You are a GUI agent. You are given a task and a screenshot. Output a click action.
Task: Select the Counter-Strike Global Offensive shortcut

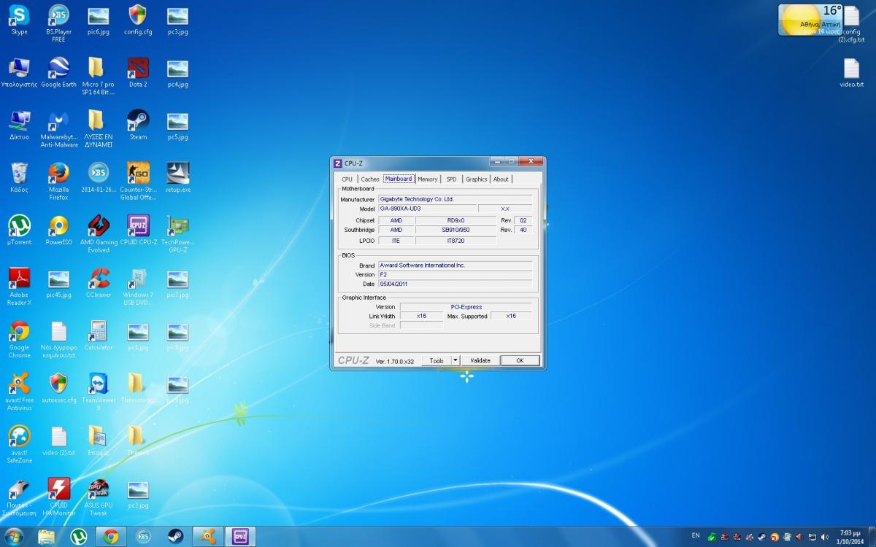(138, 181)
